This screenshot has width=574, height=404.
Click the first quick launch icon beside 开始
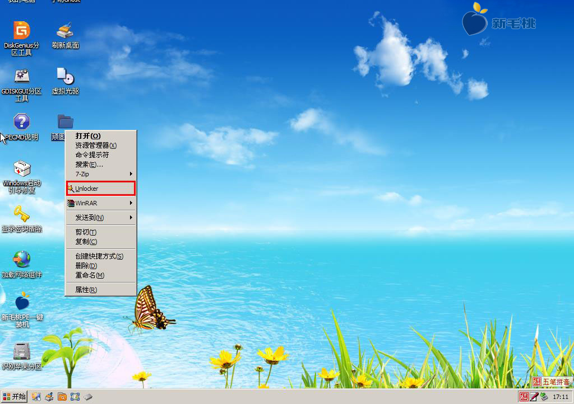[x=36, y=397]
